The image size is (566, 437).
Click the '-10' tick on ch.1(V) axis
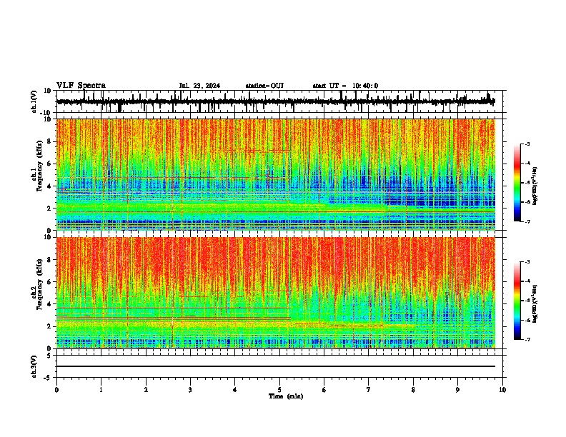pyautogui.click(x=46, y=113)
